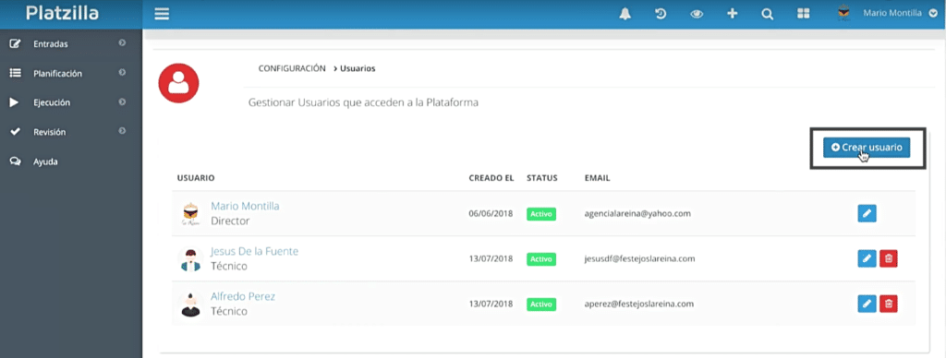Open the search magnifier icon
Image resolution: width=946 pixels, height=358 pixels.
click(768, 14)
